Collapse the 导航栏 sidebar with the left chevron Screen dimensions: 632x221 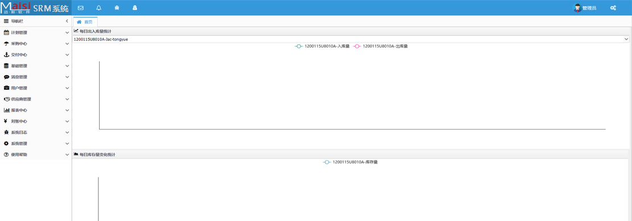tap(67, 21)
